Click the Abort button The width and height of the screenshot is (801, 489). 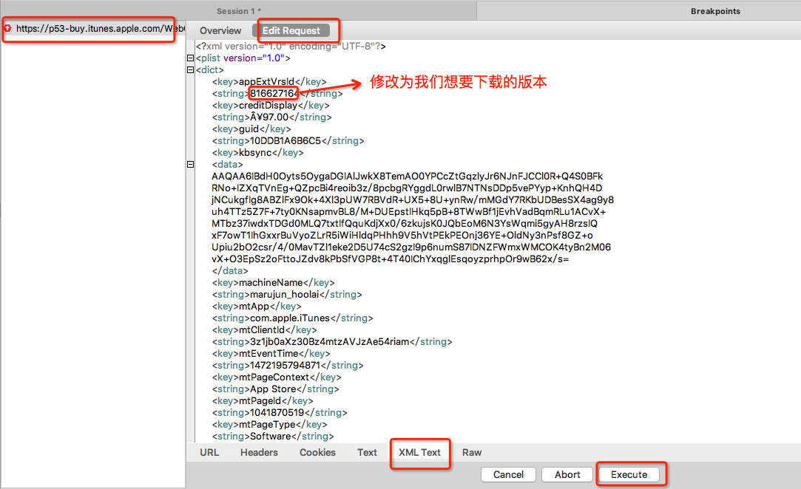pyautogui.click(x=567, y=474)
